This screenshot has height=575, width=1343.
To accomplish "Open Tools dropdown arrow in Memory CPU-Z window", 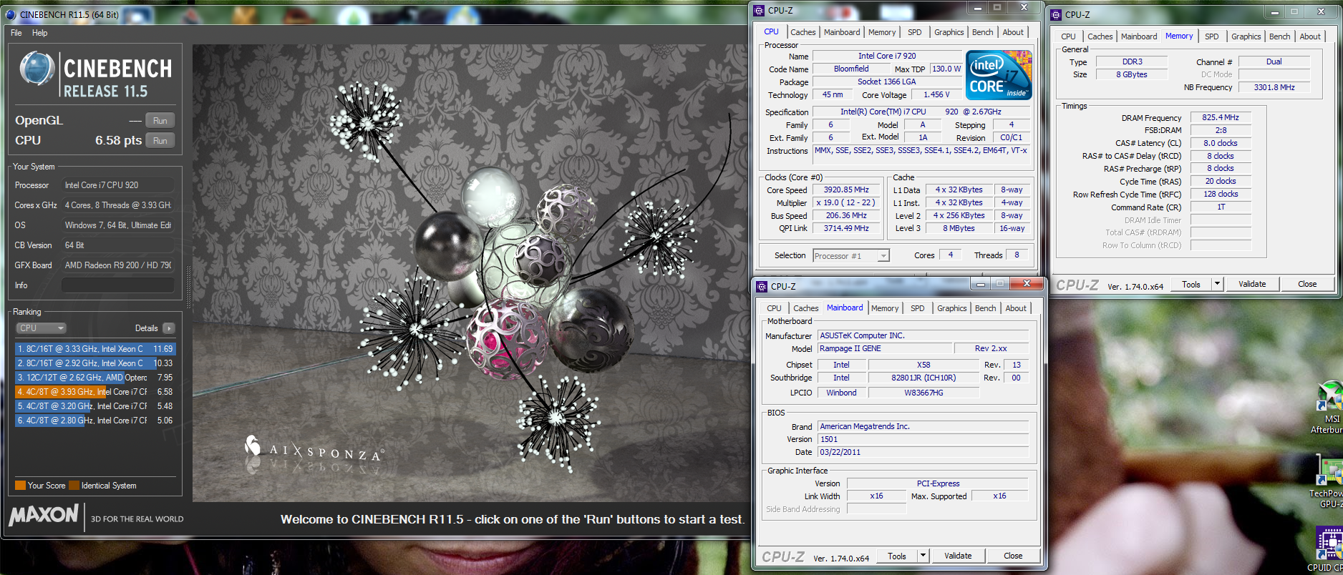I will click(1217, 284).
